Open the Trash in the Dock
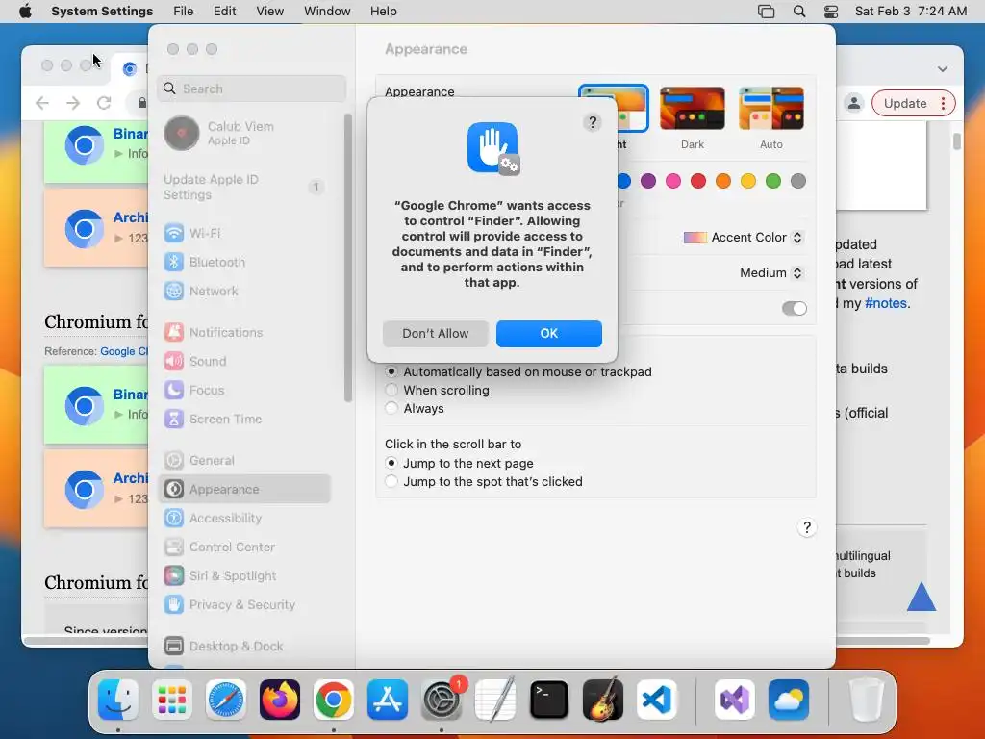The width and height of the screenshot is (985, 739). click(867, 700)
